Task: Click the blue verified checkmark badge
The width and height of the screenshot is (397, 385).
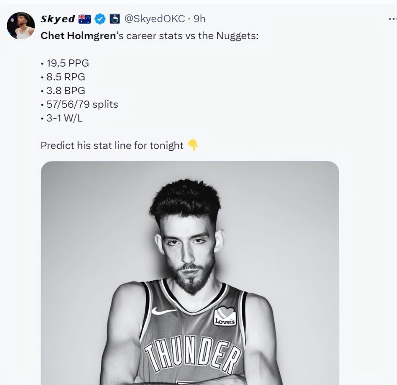Action: coord(100,19)
